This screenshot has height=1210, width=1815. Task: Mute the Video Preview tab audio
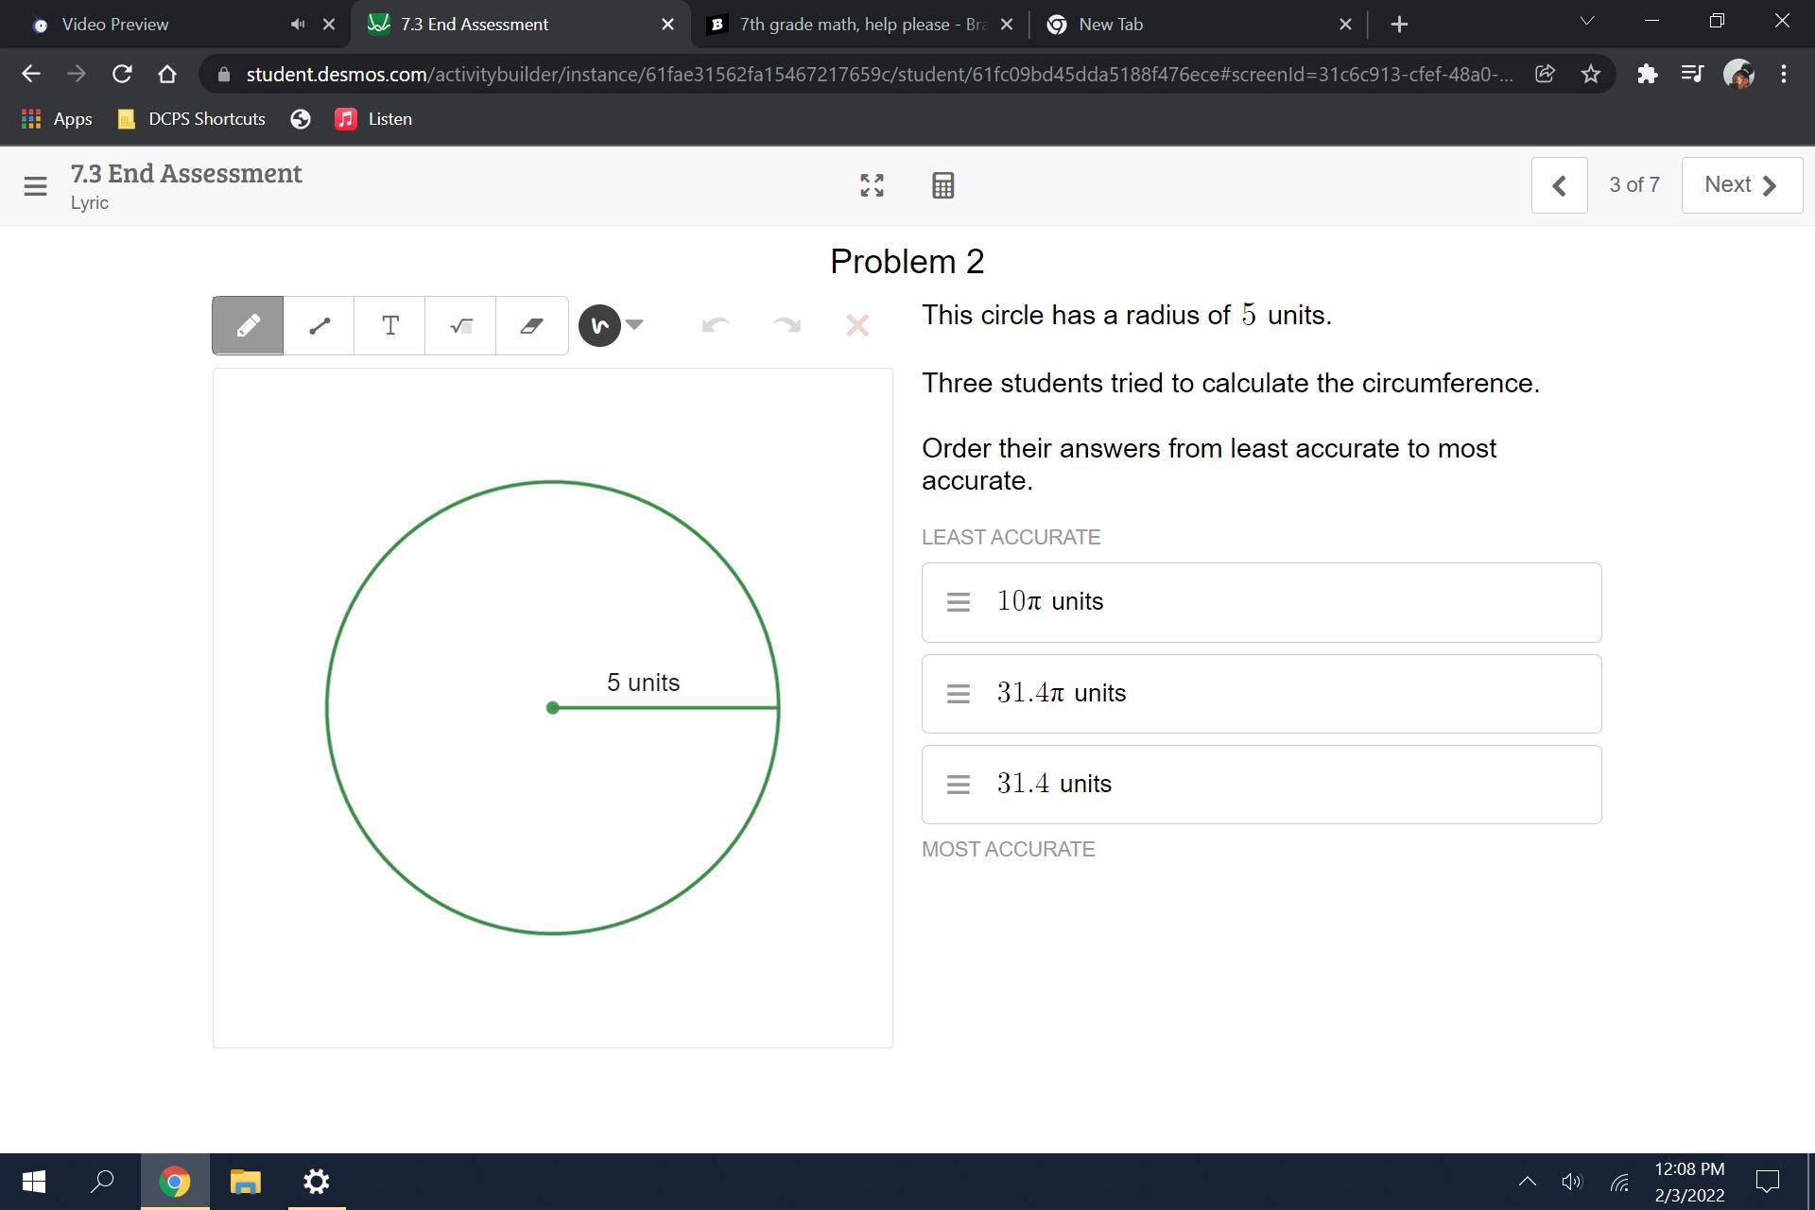pyautogui.click(x=298, y=25)
